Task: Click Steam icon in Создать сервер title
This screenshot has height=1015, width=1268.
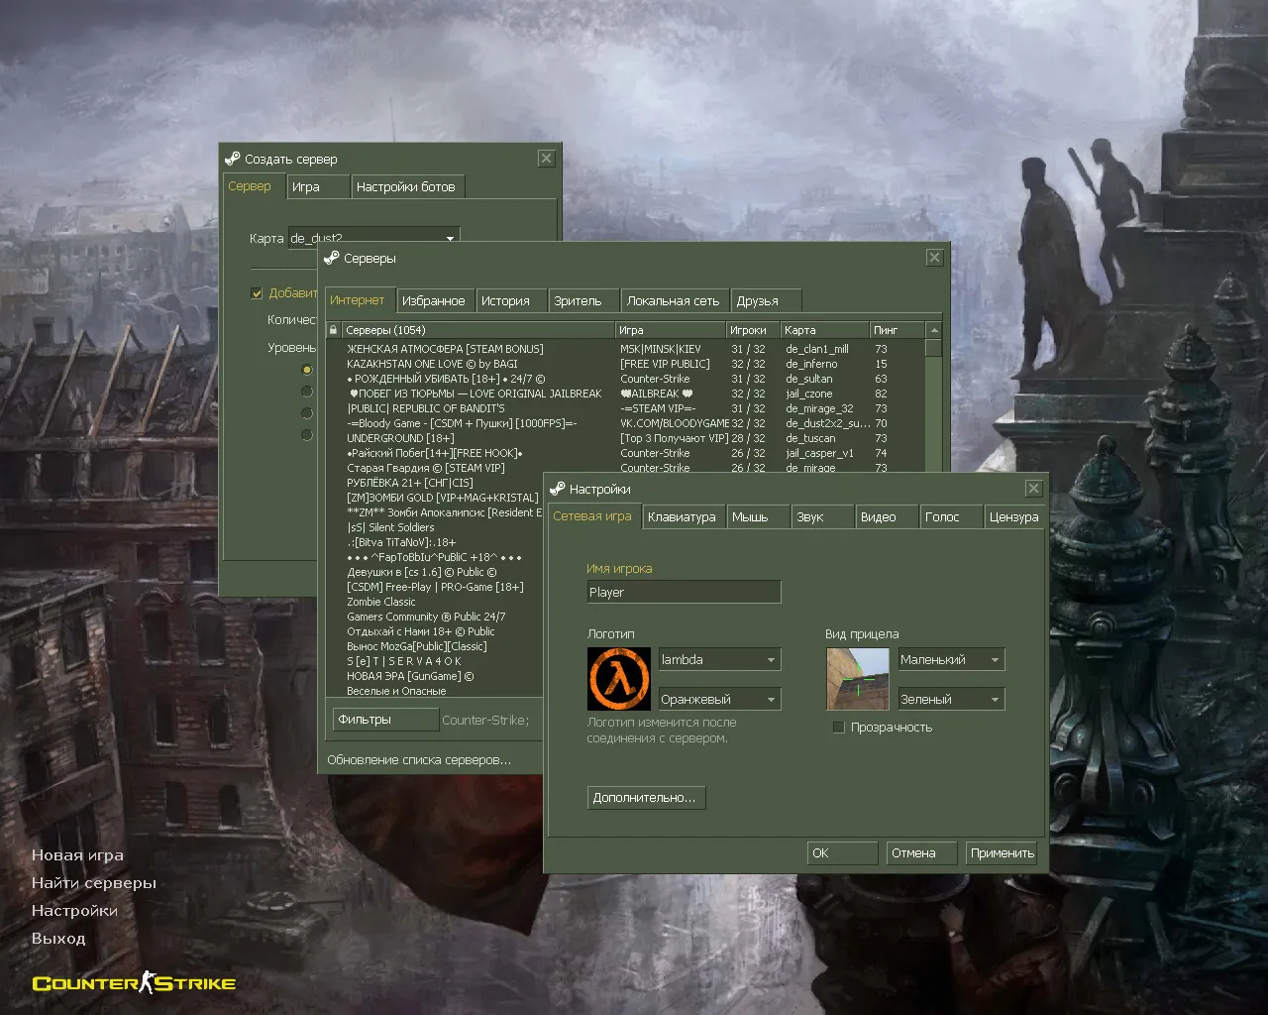Action: click(x=233, y=159)
